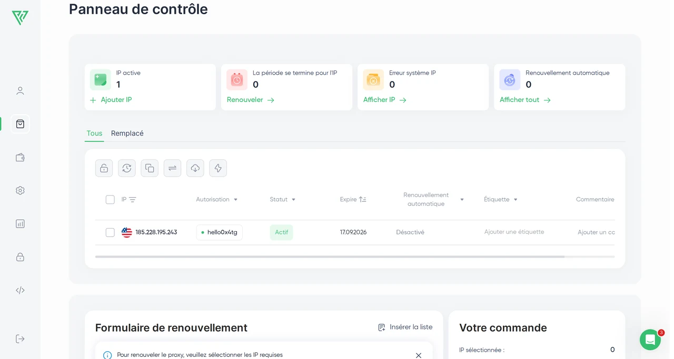Screen dimensions: 674x359
Task: Click Insérer la liste
Action: 405,327
